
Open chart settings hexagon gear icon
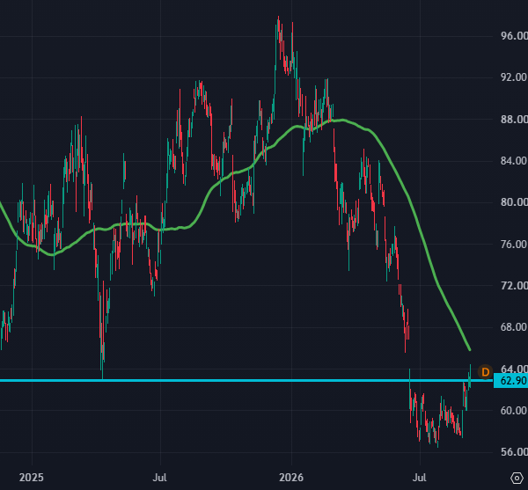[517, 478]
